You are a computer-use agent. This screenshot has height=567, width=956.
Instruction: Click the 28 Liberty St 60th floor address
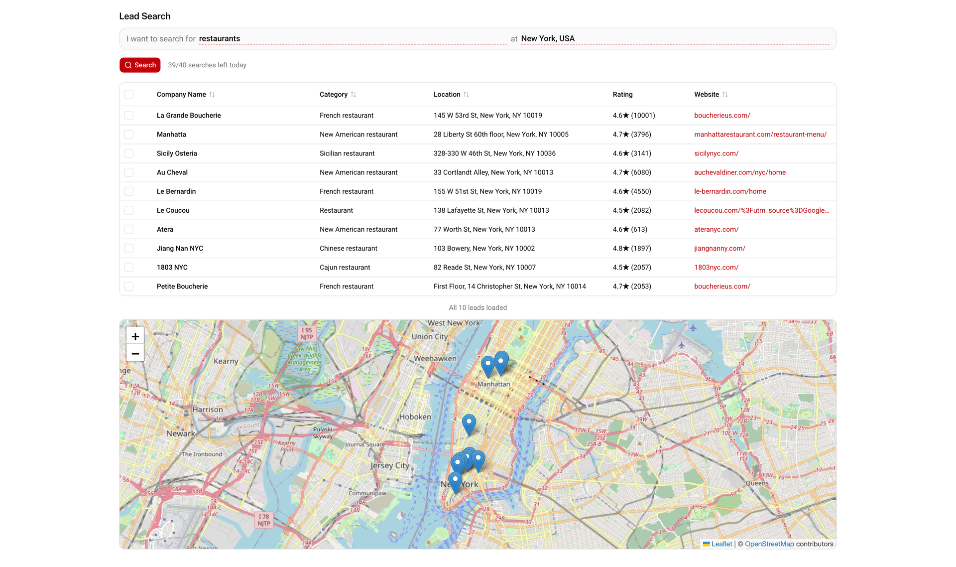(501, 134)
